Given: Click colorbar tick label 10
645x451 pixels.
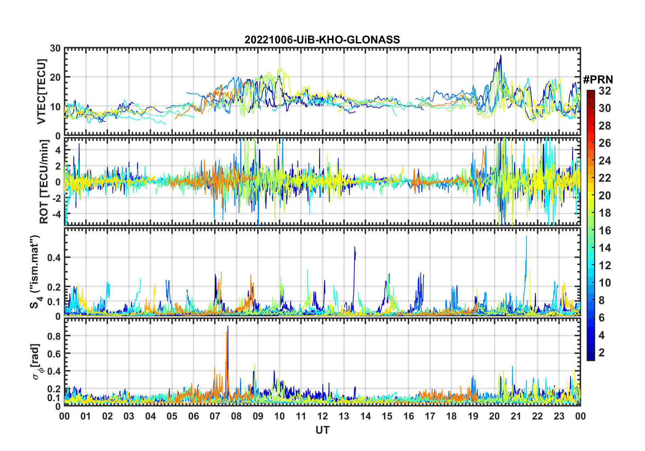Looking at the screenshot, I should [x=605, y=283].
